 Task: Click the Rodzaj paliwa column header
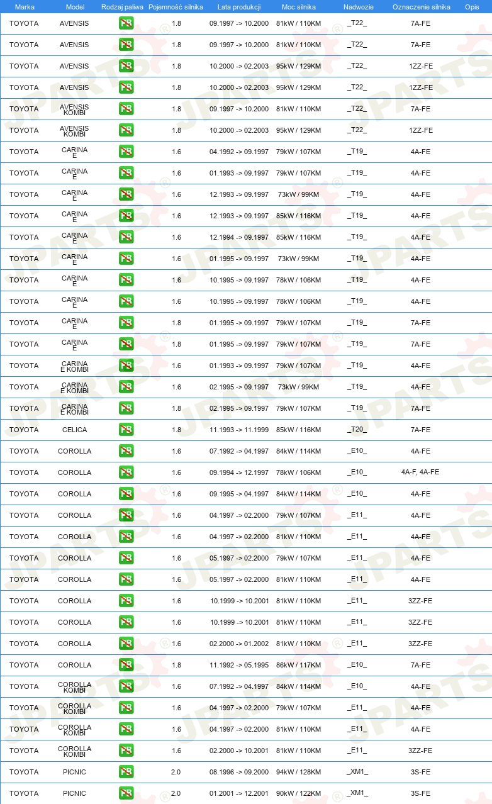coord(122,7)
